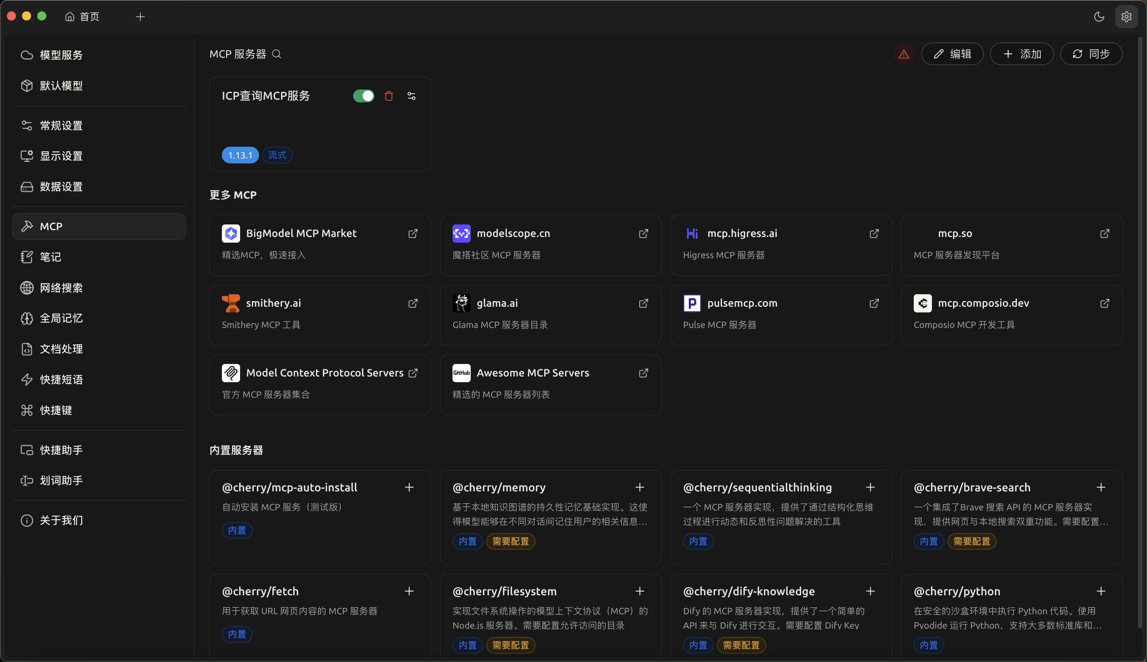Open settings sliders icon for ICP查询MCP服务
Viewport: 1147px width, 662px height.
click(x=411, y=96)
